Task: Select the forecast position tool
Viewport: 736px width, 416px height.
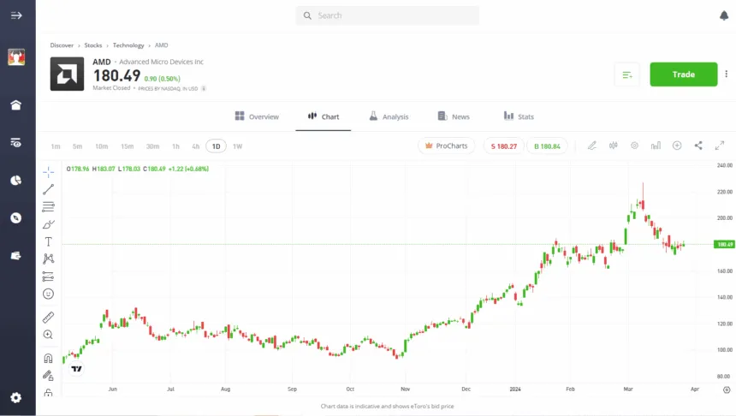Action: [48, 276]
